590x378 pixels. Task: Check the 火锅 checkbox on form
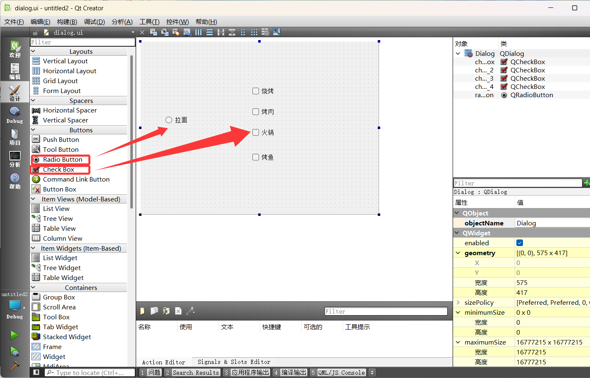[256, 132]
